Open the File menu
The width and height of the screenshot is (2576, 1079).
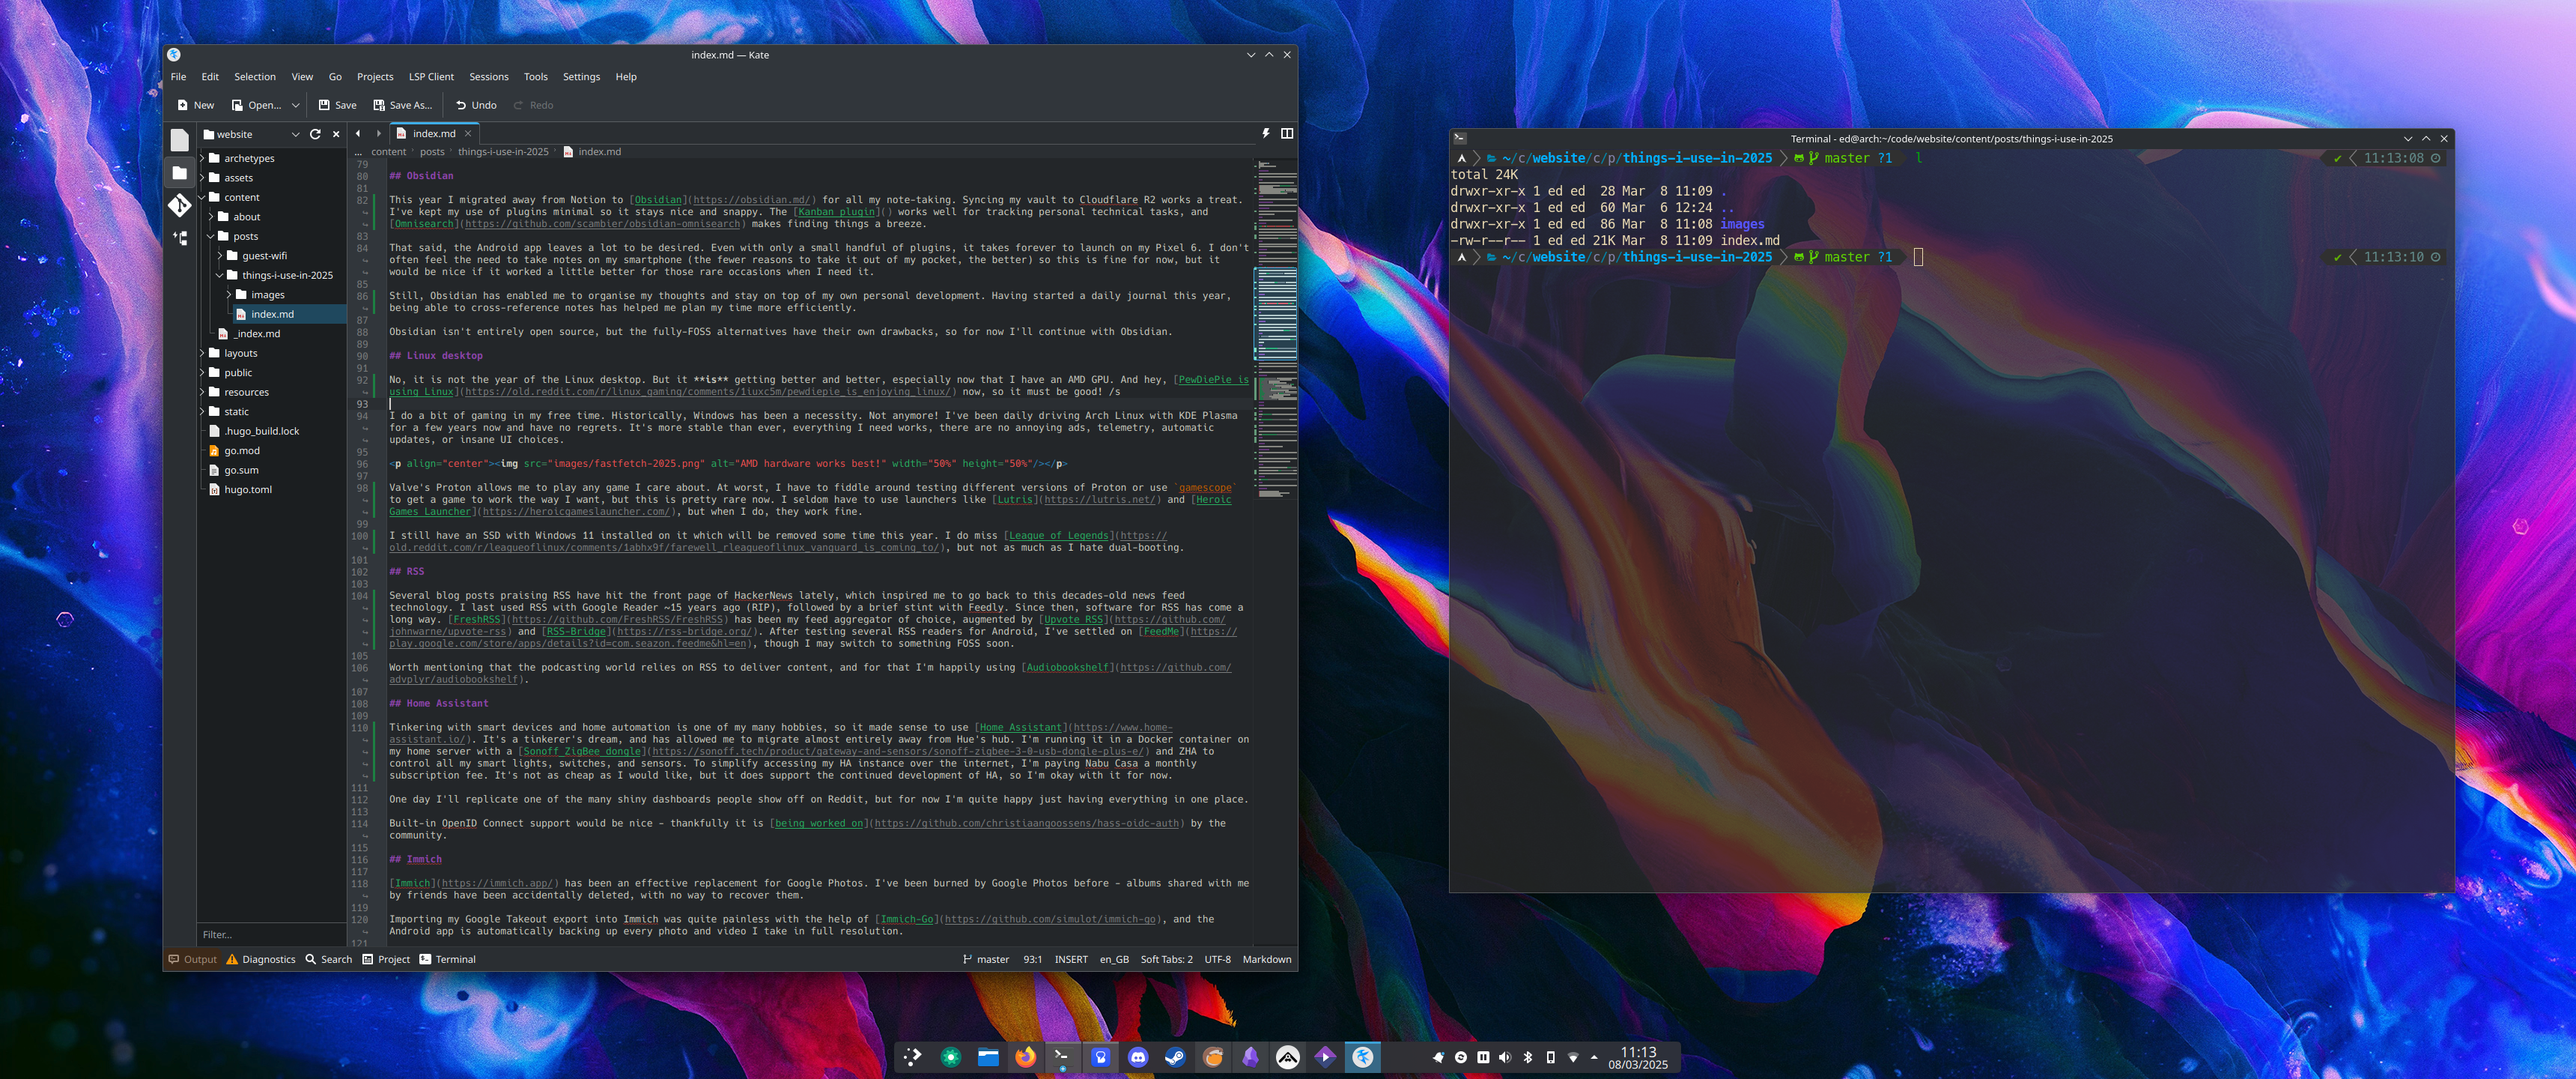point(178,77)
